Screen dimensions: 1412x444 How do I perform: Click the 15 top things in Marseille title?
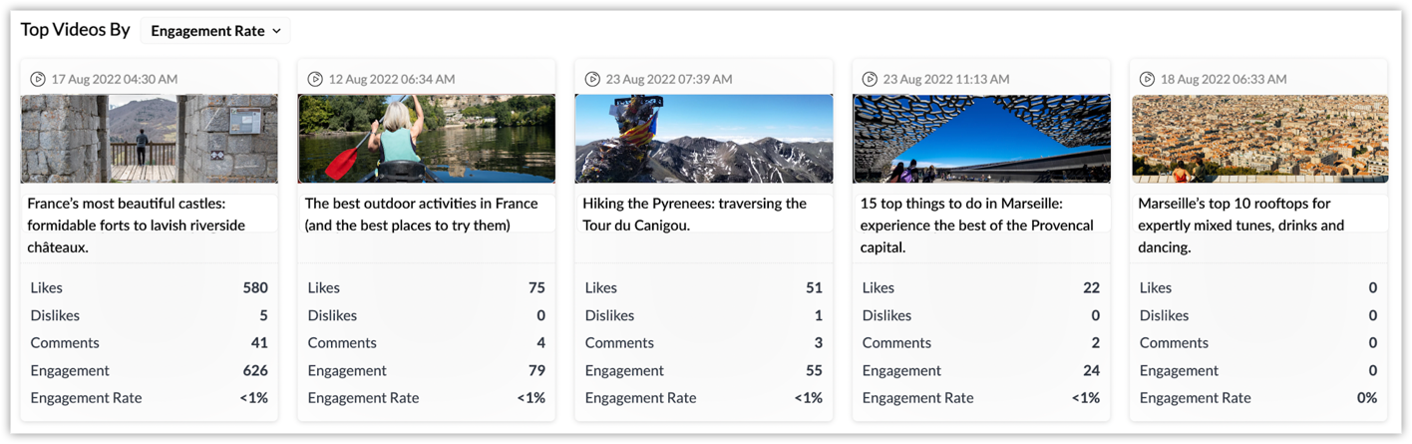click(977, 225)
